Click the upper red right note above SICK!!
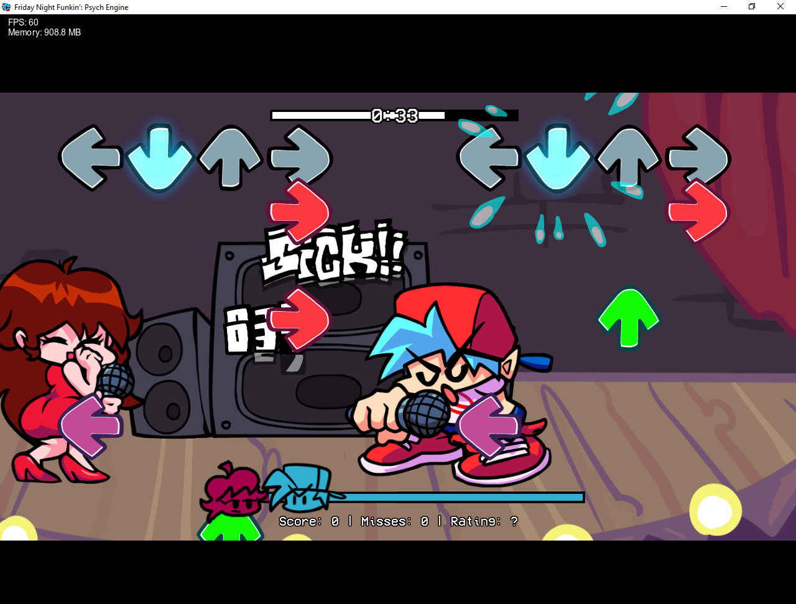This screenshot has width=796, height=604. [x=299, y=211]
